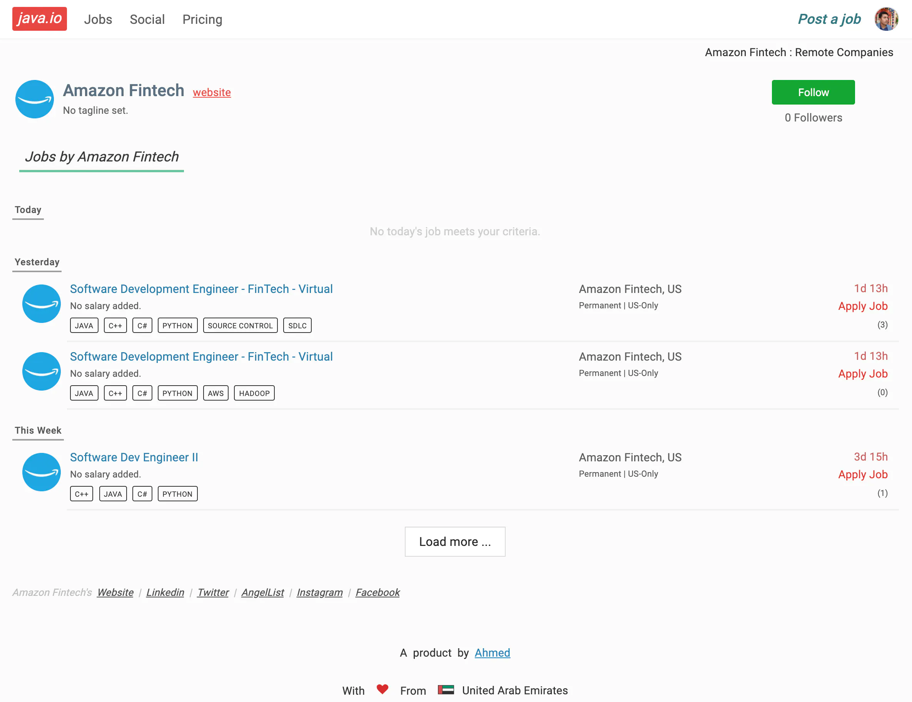Open the Jobs menu item
Image resolution: width=912 pixels, height=702 pixels.
coord(98,19)
